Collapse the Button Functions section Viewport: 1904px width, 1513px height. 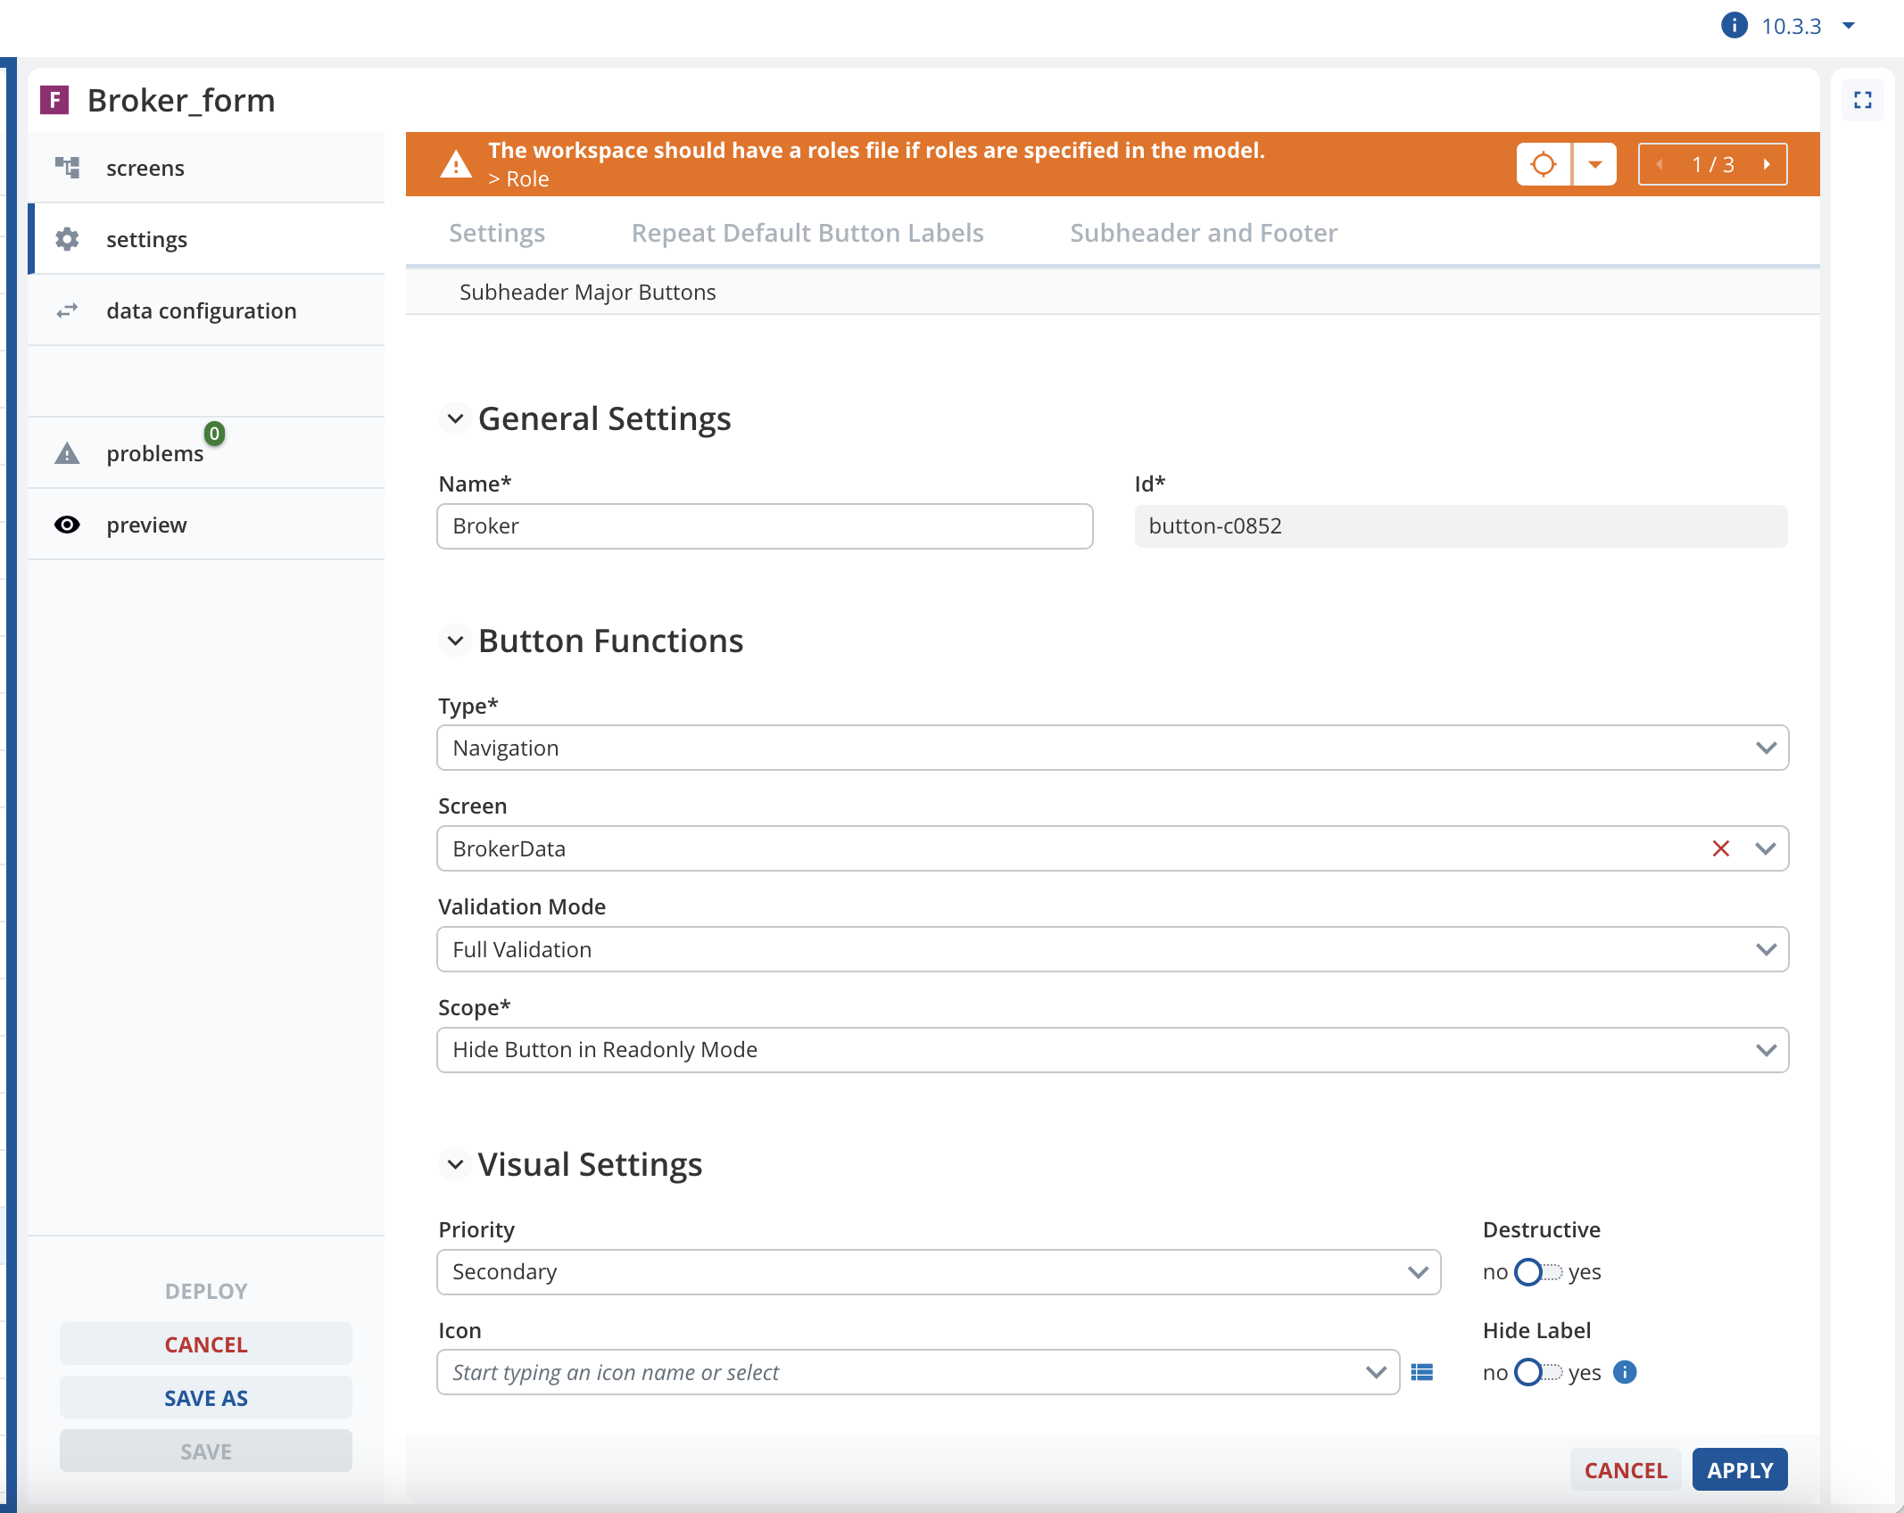[455, 641]
